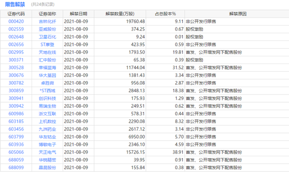The width and height of the screenshot is (289, 172).
Task: Open stock name 卫星石化
Action: 47,37
